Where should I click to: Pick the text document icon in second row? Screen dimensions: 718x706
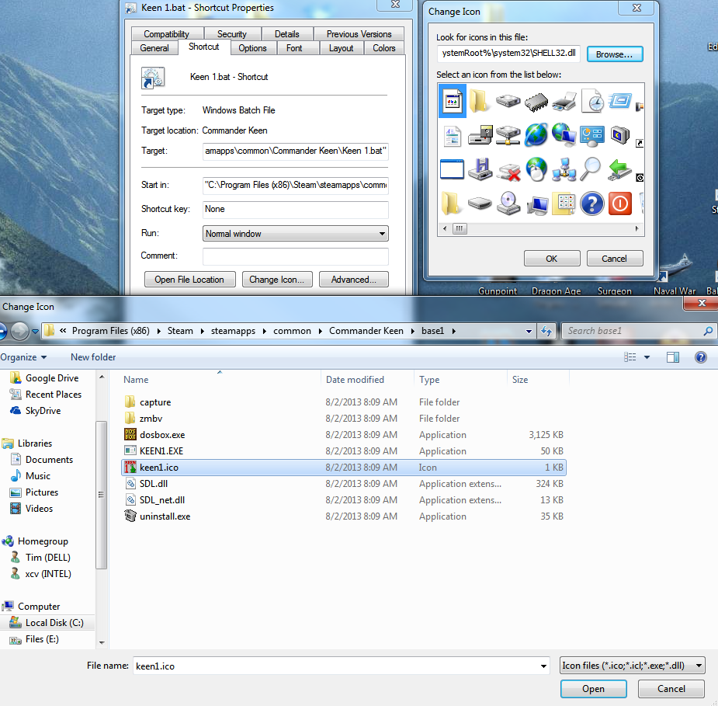(453, 136)
